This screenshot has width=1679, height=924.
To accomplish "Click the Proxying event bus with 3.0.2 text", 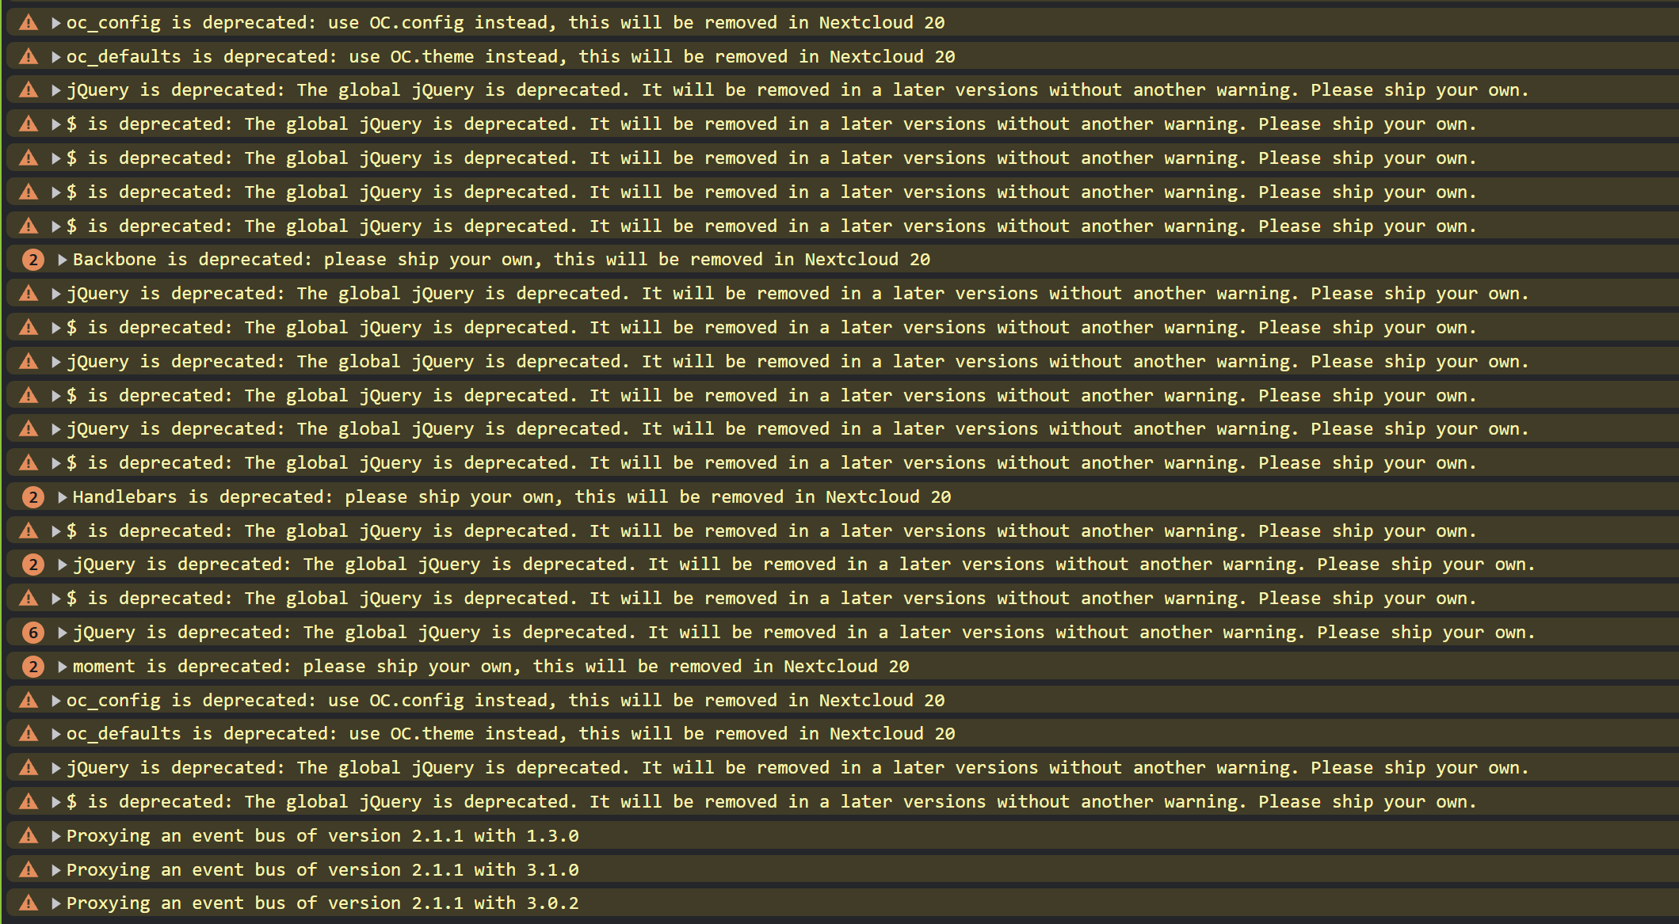I will coord(322,903).
